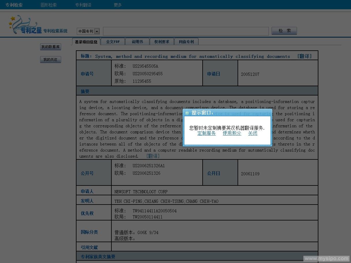Open the 图形检索 menu
This screenshot has height=263, width=351.
(x=48, y=5)
